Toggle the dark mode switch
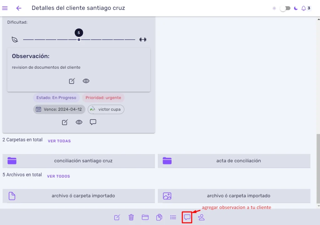The width and height of the screenshot is (320, 225). click(285, 8)
